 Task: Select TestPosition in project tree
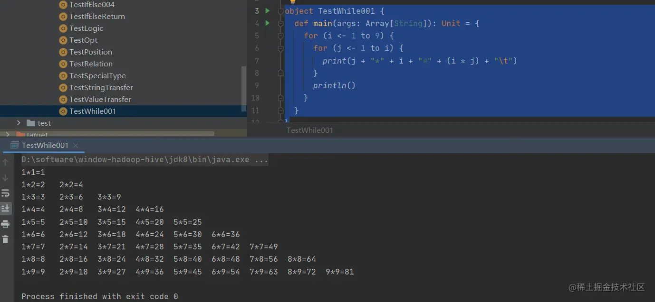point(91,52)
